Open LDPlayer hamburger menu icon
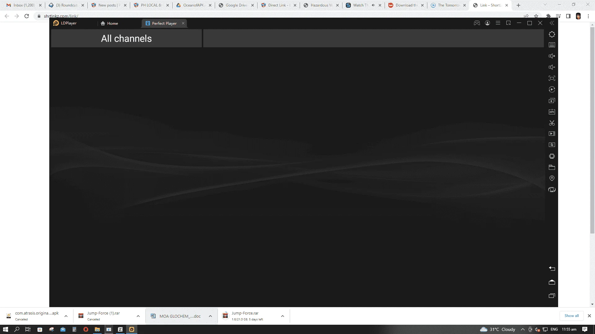Screen dimensions: 595x334 pyautogui.click(x=498, y=23)
